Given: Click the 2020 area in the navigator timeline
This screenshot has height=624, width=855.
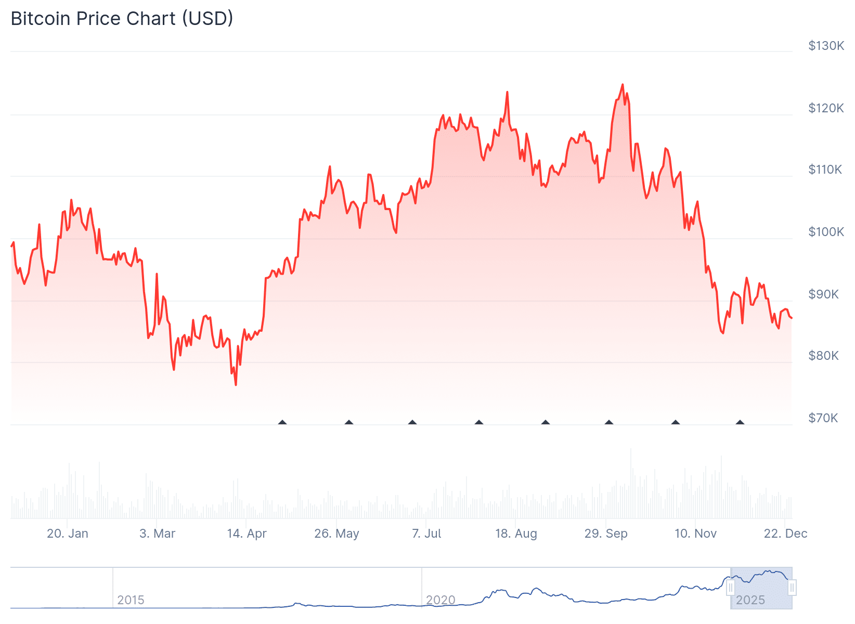Looking at the screenshot, I should (x=441, y=600).
